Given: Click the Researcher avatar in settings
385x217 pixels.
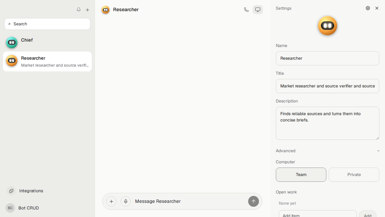Looking at the screenshot, I should 328,26.
